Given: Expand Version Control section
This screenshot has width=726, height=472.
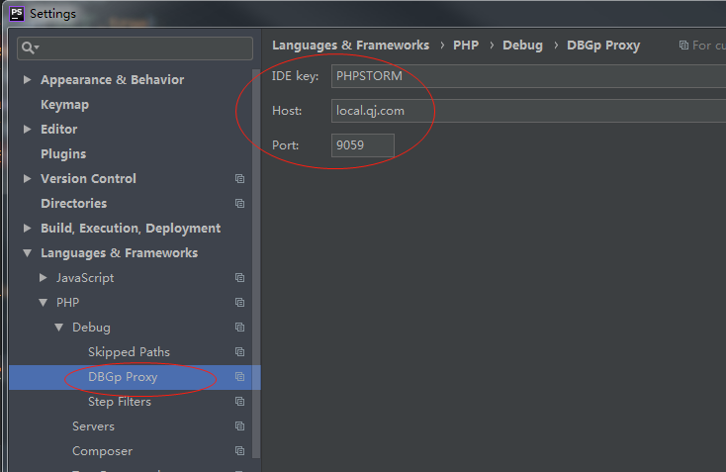Looking at the screenshot, I should tap(28, 178).
